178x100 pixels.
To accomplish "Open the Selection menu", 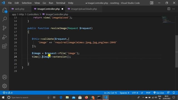I will (27, 3).
